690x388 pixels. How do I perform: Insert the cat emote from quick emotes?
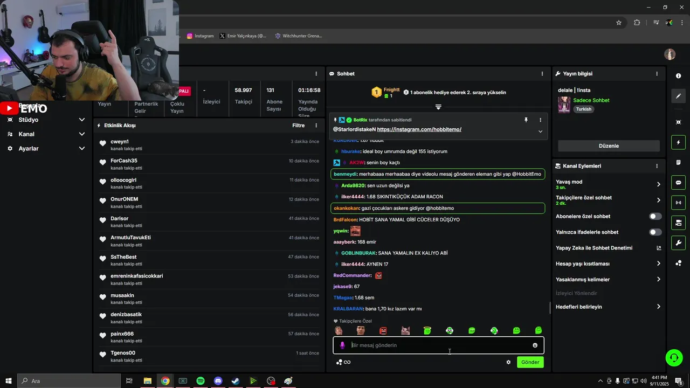point(405,331)
